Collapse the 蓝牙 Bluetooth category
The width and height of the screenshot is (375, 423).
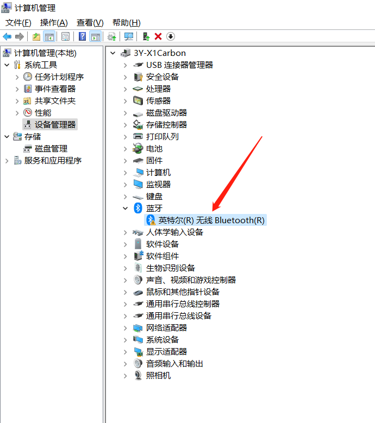pyautogui.click(x=125, y=209)
